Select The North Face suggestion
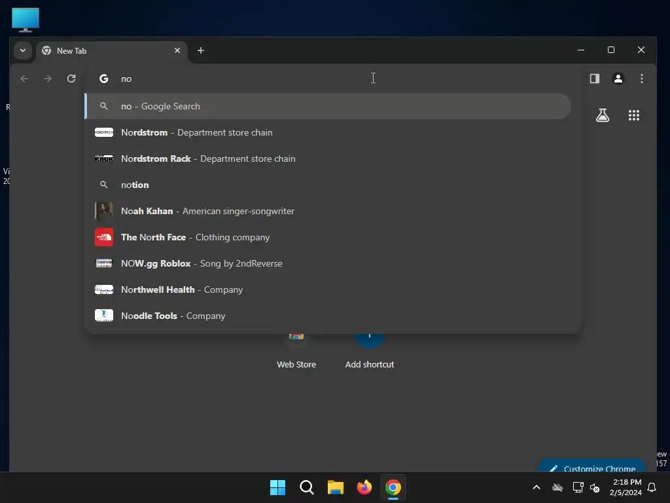Screen dimensions: 670x503 click(x=328, y=237)
